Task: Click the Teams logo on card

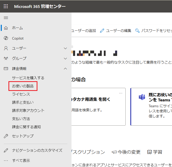Action: (x=142, y=97)
